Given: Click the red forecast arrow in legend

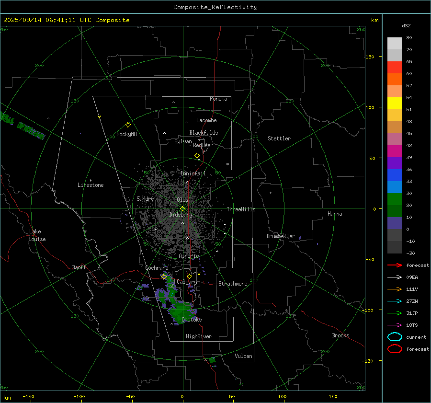Looking at the screenshot, I should [x=395, y=265].
